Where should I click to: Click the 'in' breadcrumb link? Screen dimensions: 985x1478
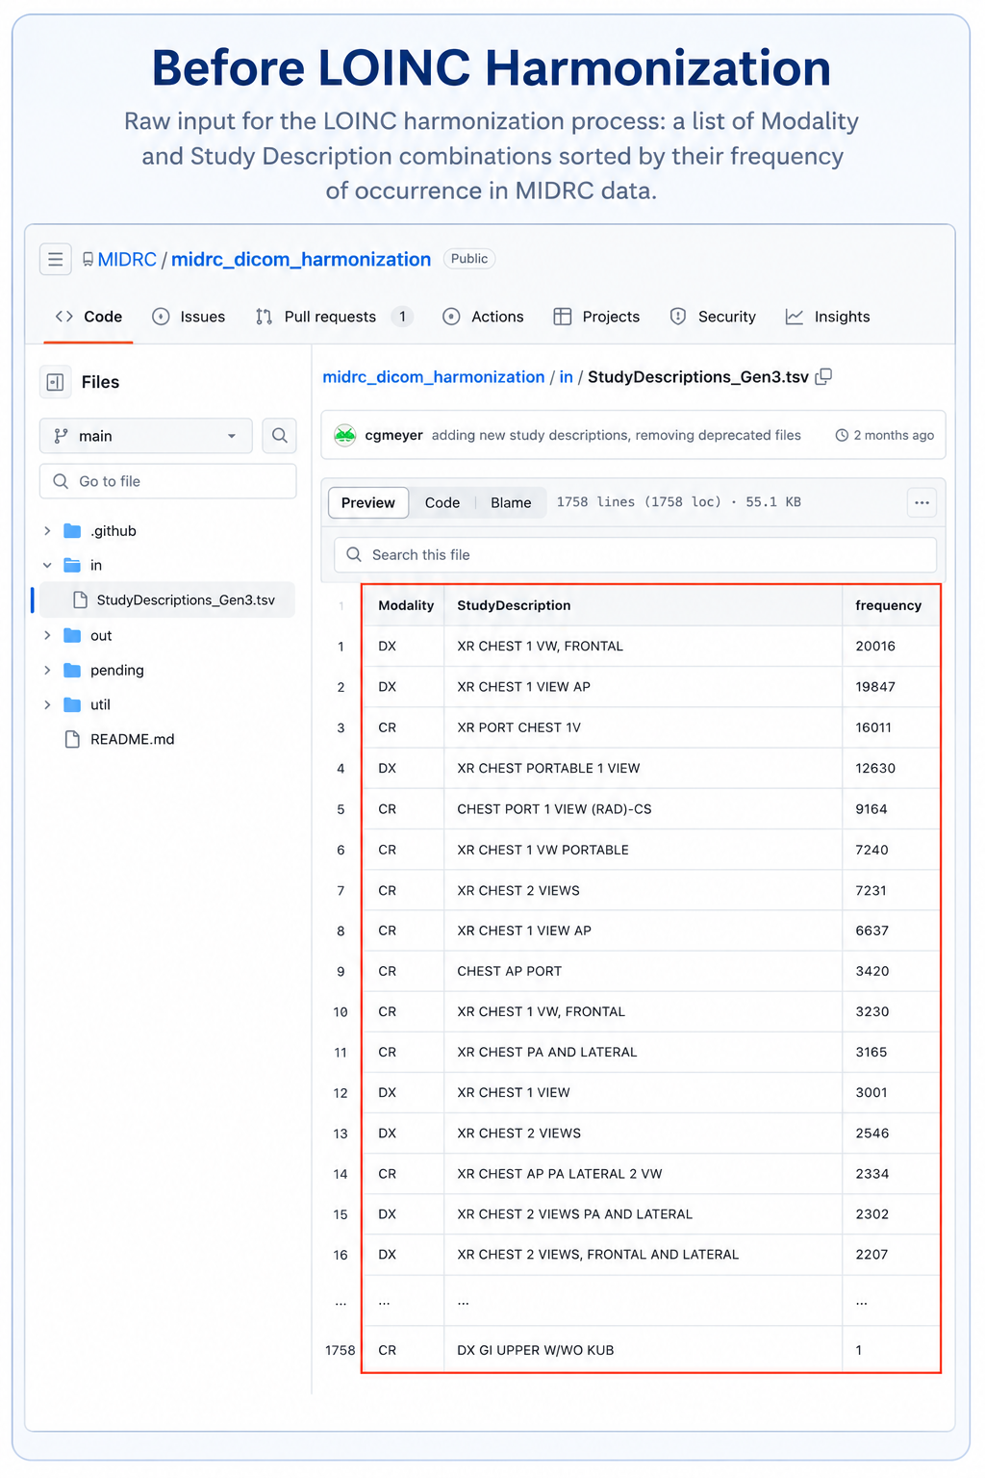coord(567,377)
